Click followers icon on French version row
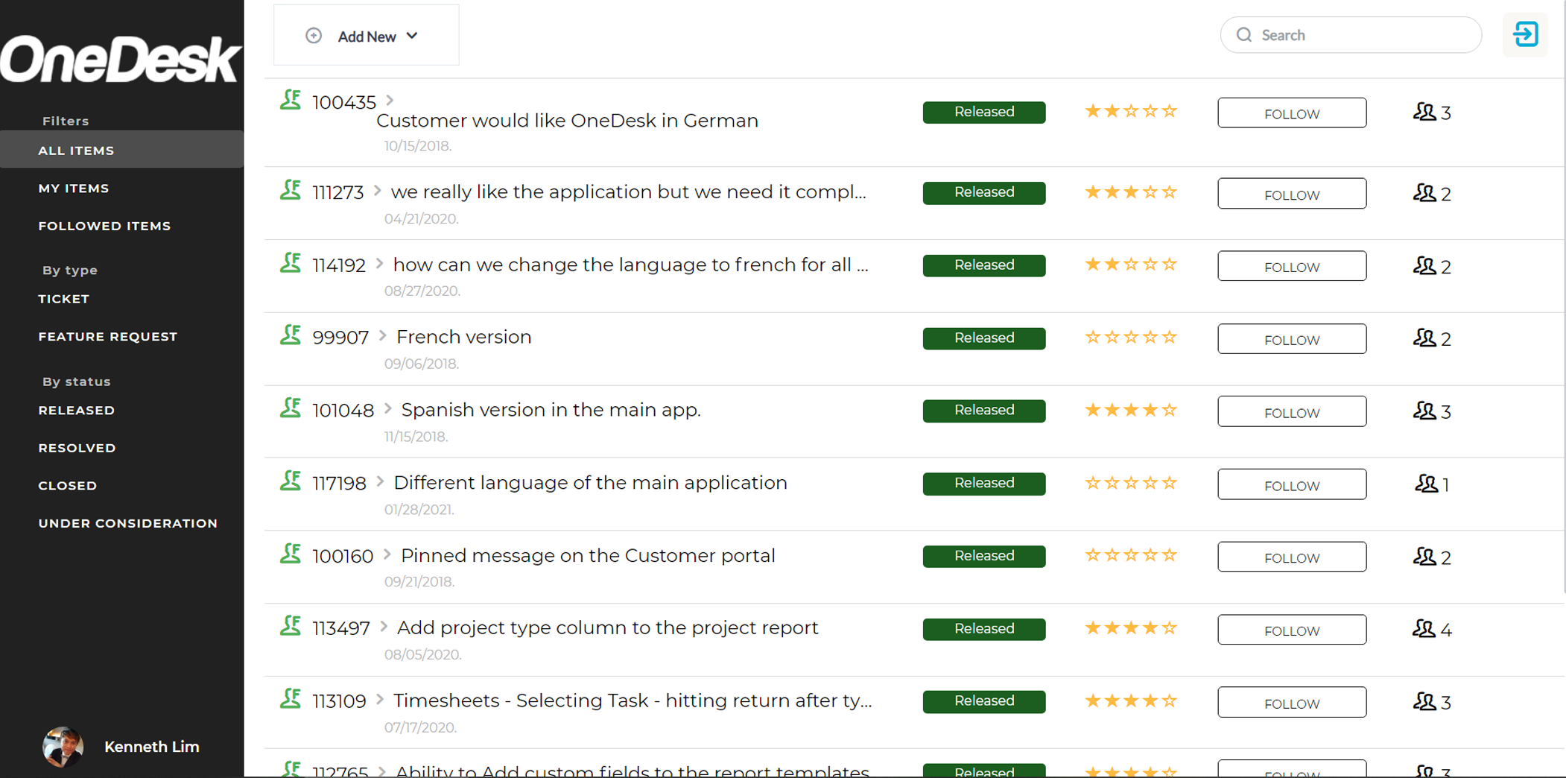Screen dimensions: 1566x778 (x=1424, y=338)
